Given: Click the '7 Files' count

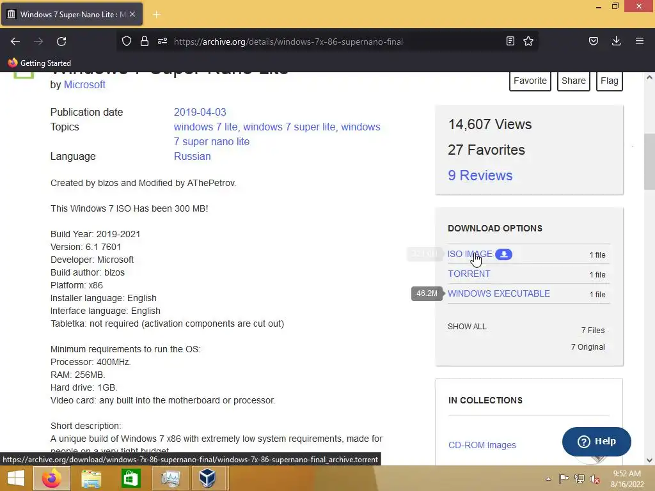Looking at the screenshot, I should pos(593,331).
